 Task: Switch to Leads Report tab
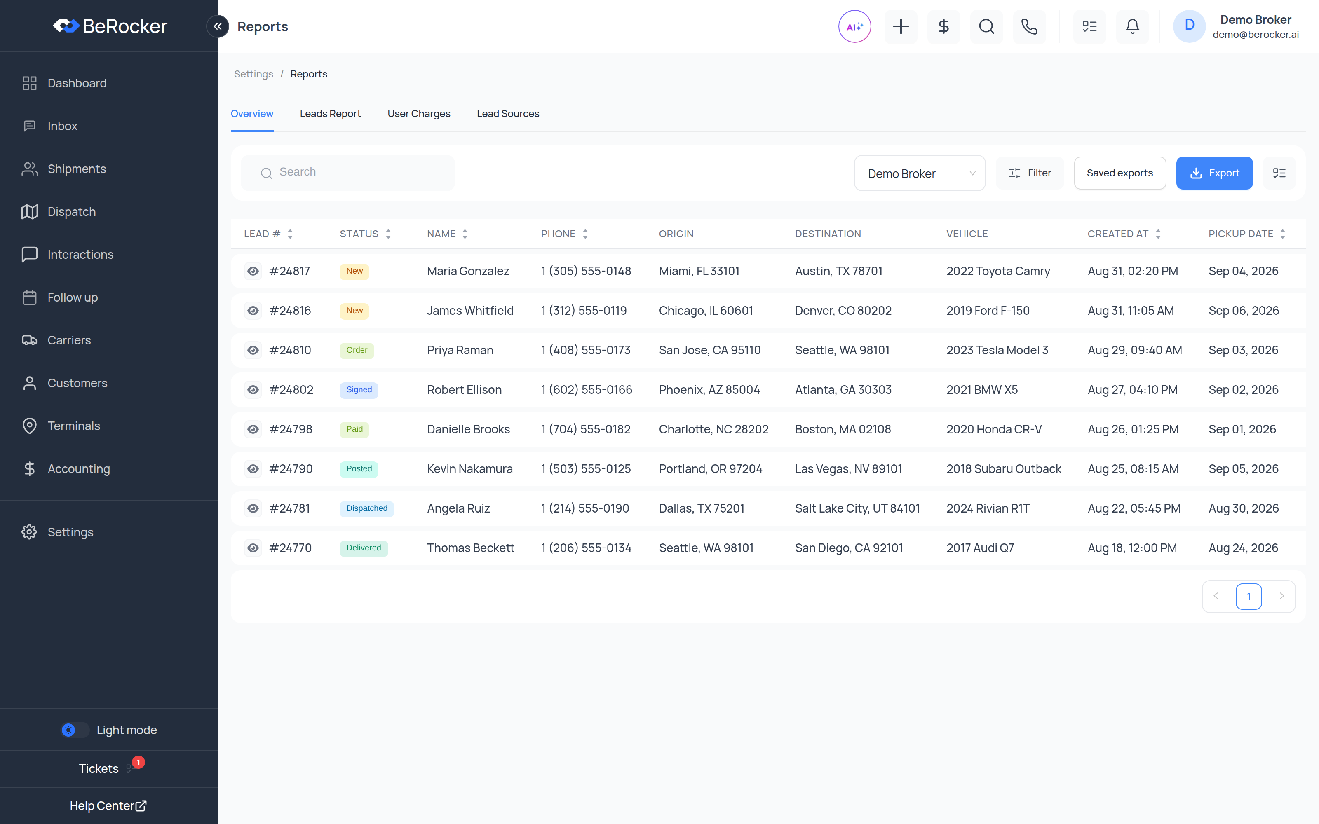pos(330,113)
